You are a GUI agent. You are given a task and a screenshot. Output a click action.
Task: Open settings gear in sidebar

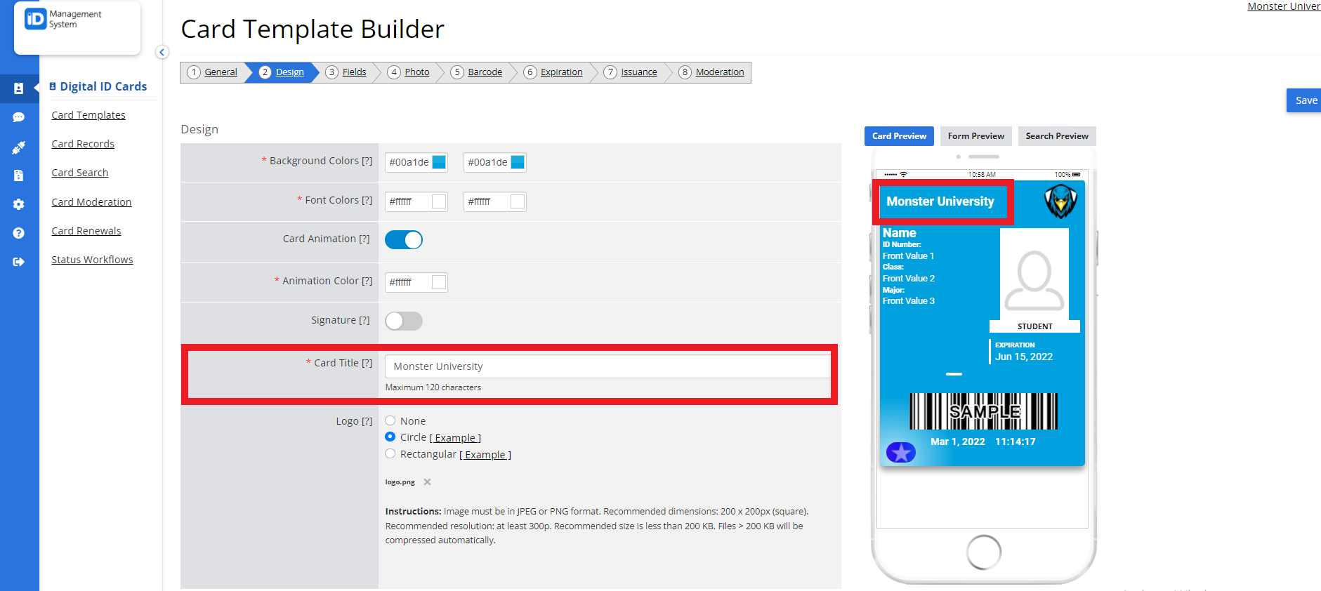pyautogui.click(x=19, y=204)
